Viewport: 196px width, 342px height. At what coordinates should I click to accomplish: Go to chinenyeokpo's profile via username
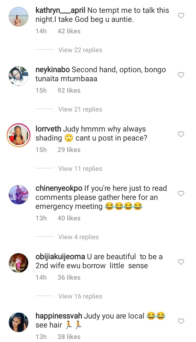59,188
